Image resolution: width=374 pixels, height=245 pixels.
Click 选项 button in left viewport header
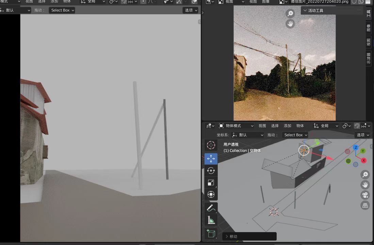pyautogui.click(x=191, y=10)
